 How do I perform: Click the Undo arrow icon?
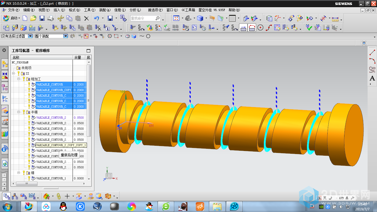coord(97,18)
